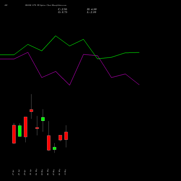Click the red candlestick for 06 May
The image size is (181, 181).
(49, 143)
